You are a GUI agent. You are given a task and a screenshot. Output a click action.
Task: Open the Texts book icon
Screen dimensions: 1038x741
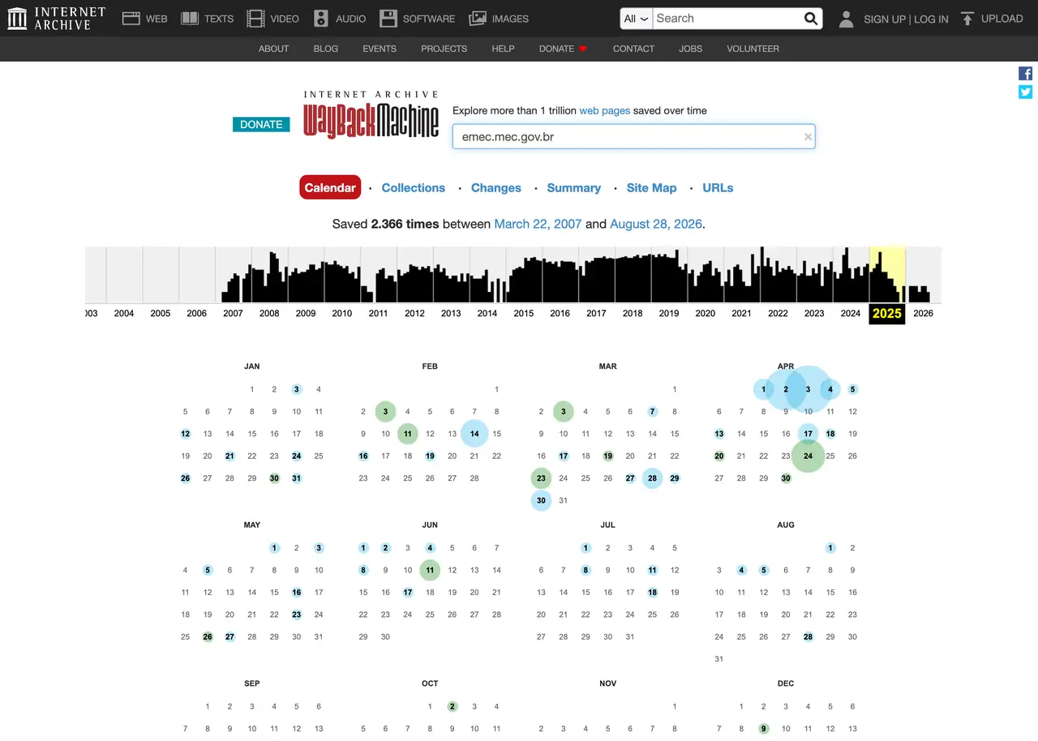pos(190,18)
